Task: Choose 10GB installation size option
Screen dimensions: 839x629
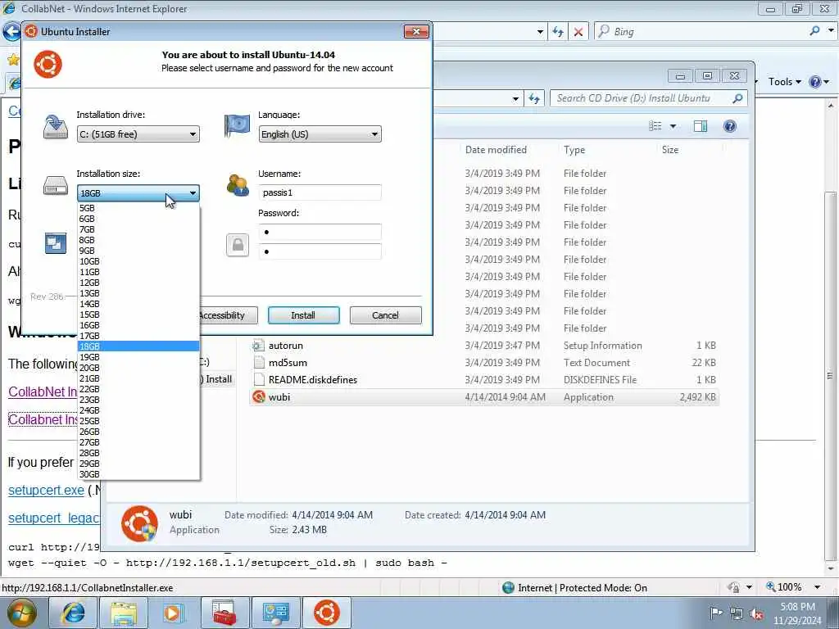Action: tap(138, 261)
